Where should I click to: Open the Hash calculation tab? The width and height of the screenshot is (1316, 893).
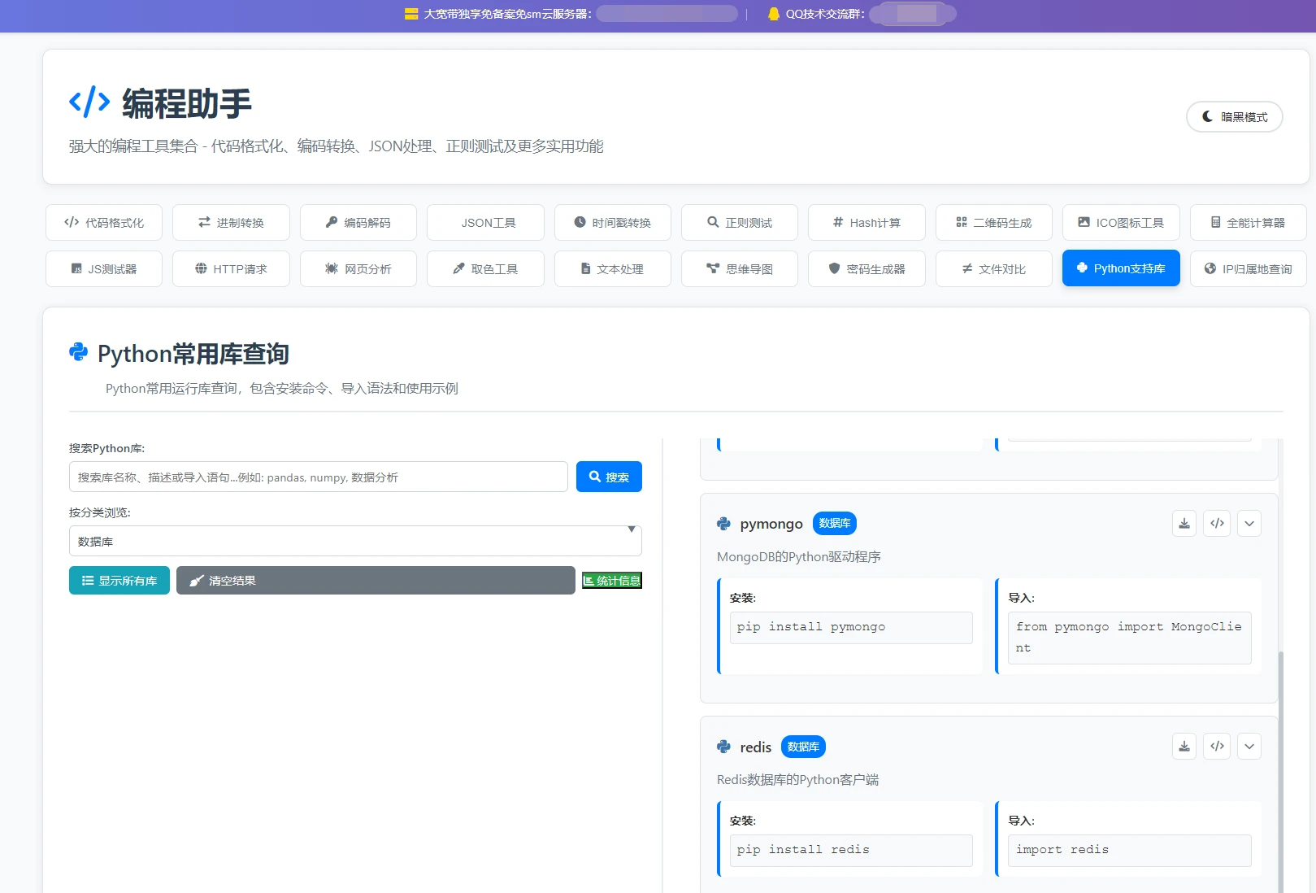click(866, 223)
